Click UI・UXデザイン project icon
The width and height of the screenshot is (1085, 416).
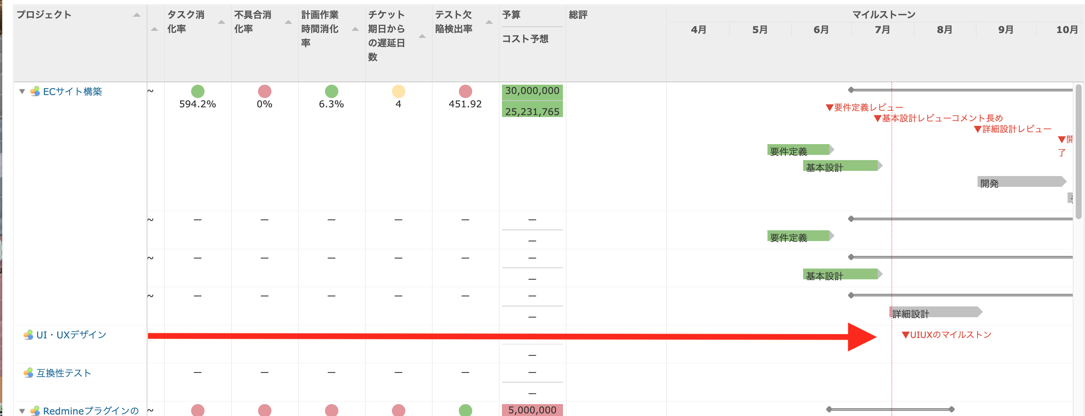coord(28,335)
